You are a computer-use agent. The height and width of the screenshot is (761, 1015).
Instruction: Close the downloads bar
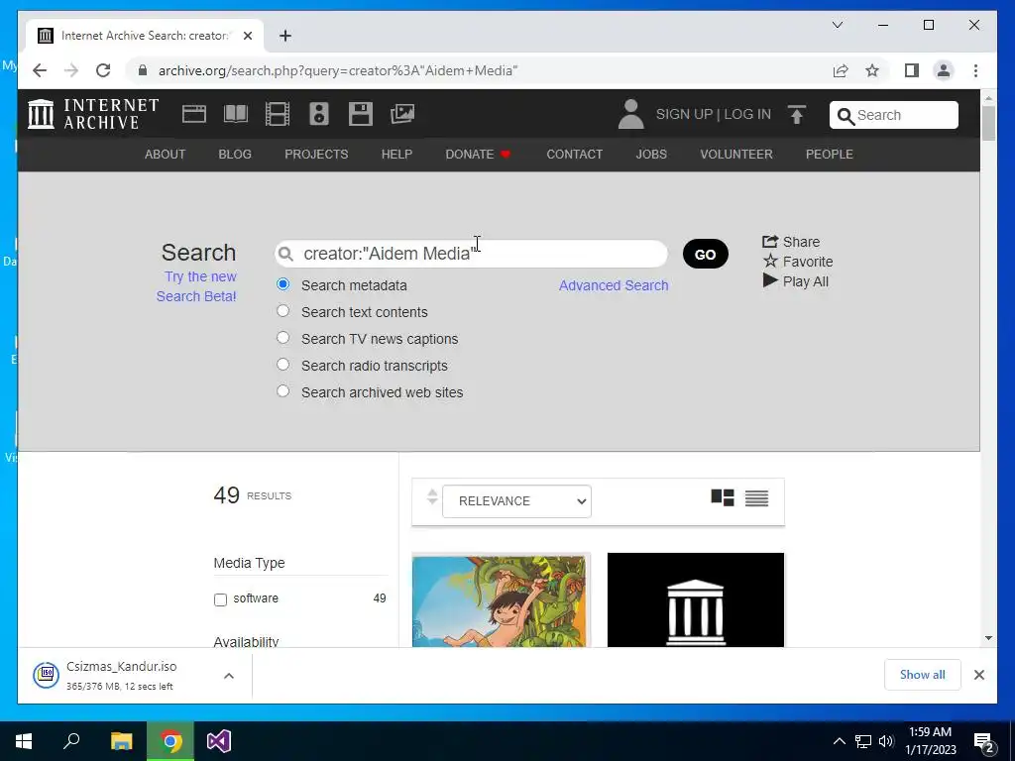click(x=979, y=675)
